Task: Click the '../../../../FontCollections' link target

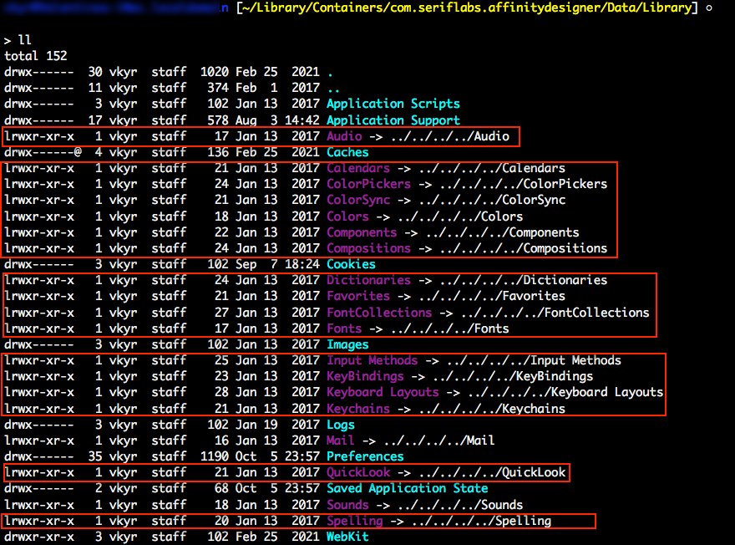Action: point(555,313)
